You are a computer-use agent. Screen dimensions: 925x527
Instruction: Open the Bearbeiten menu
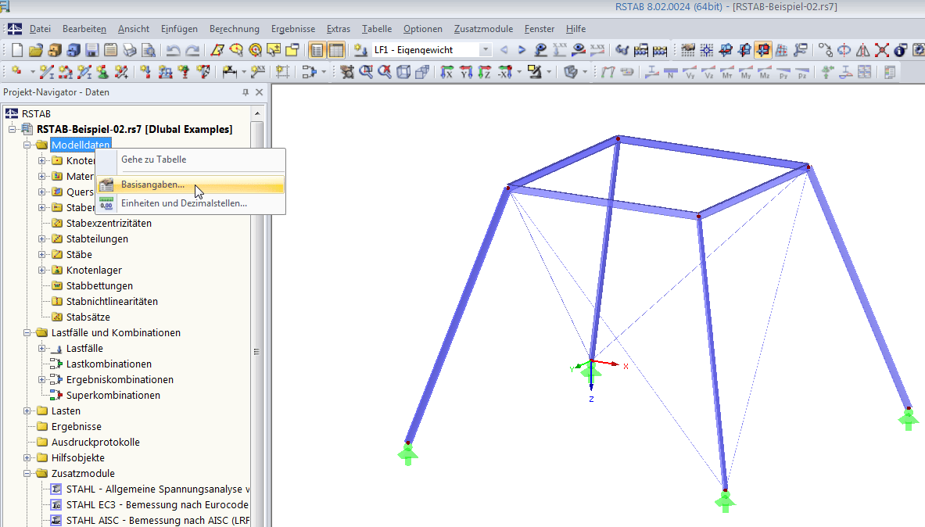[x=84, y=29]
